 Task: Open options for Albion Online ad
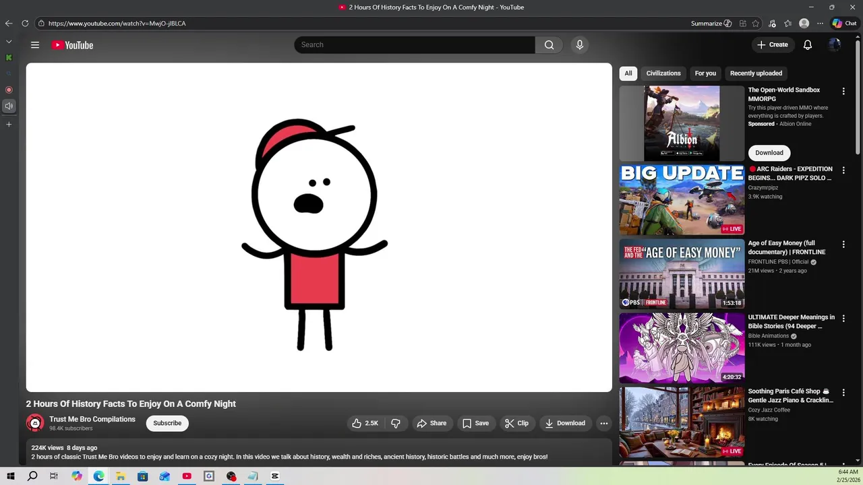(x=843, y=91)
